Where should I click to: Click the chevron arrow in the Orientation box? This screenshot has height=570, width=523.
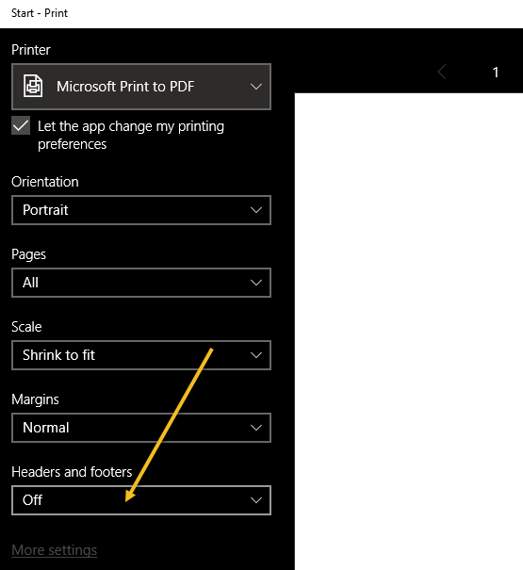(x=256, y=210)
